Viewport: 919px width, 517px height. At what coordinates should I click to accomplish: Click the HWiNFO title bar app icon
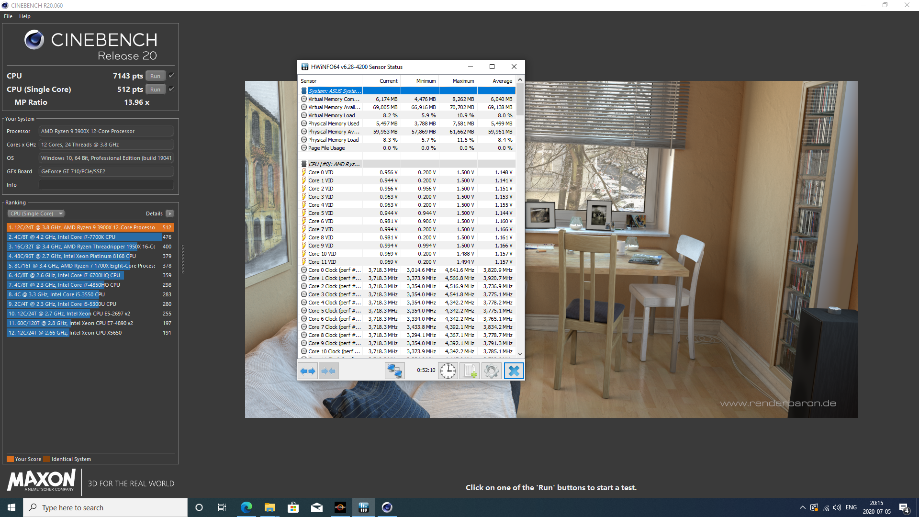coord(304,67)
